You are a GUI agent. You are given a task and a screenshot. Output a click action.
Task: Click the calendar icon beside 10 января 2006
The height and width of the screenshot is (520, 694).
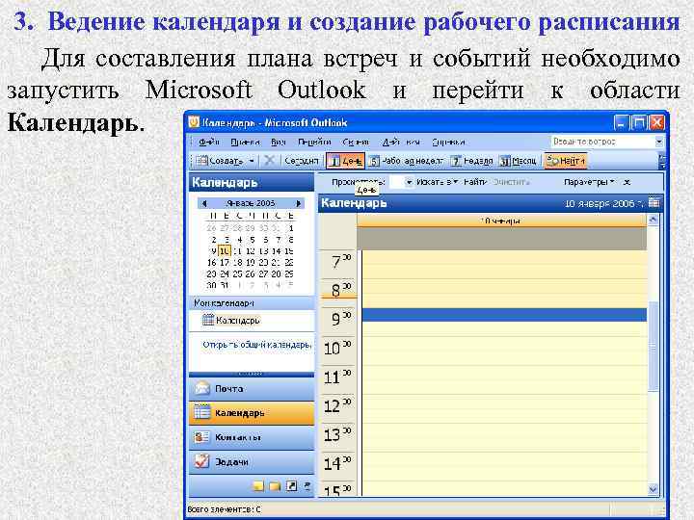654,203
